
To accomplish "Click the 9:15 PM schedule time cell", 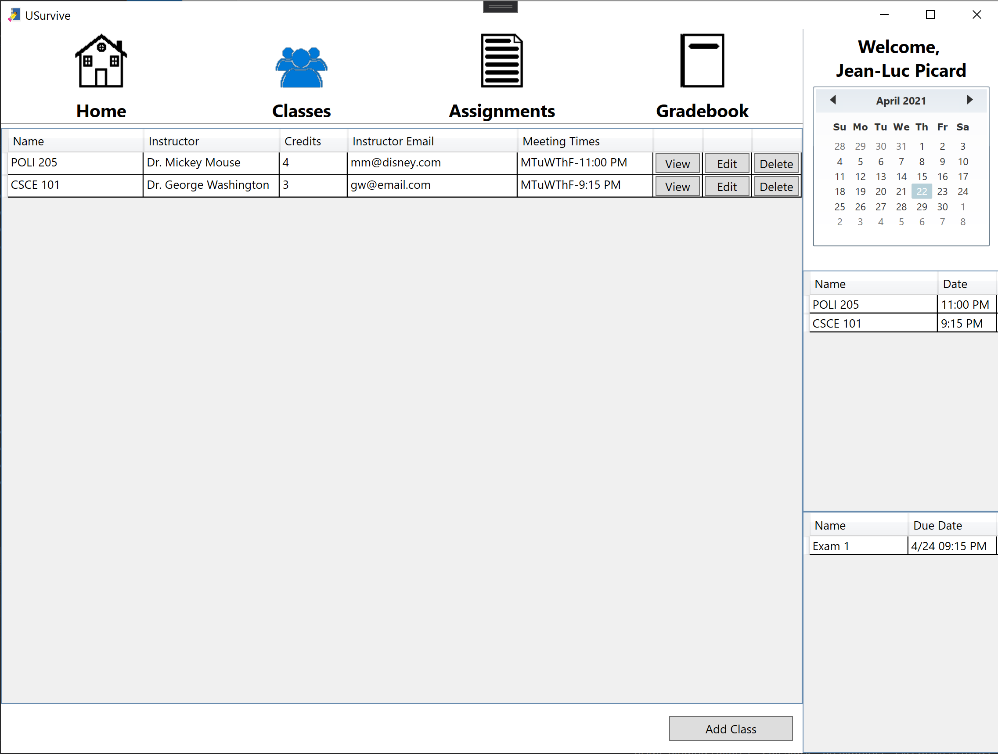I will [x=966, y=324].
